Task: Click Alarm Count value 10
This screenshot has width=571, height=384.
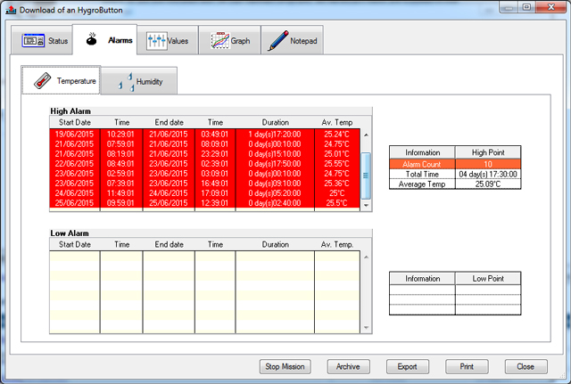Action: 488,164
